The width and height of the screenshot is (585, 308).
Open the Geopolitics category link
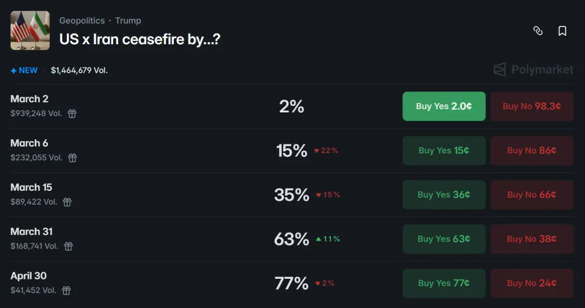point(82,21)
